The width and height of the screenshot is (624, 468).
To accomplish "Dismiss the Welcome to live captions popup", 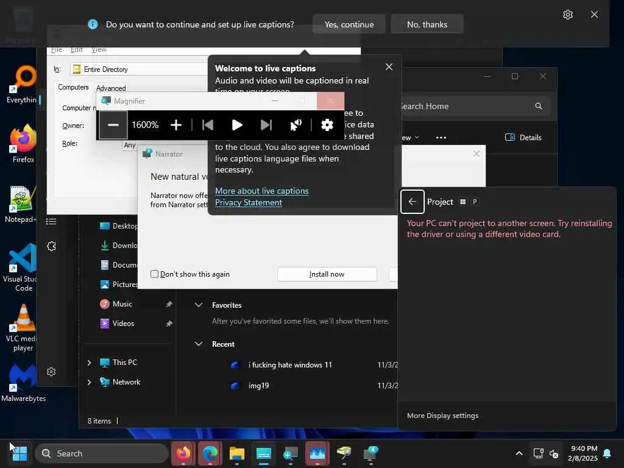I will (x=389, y=67).
